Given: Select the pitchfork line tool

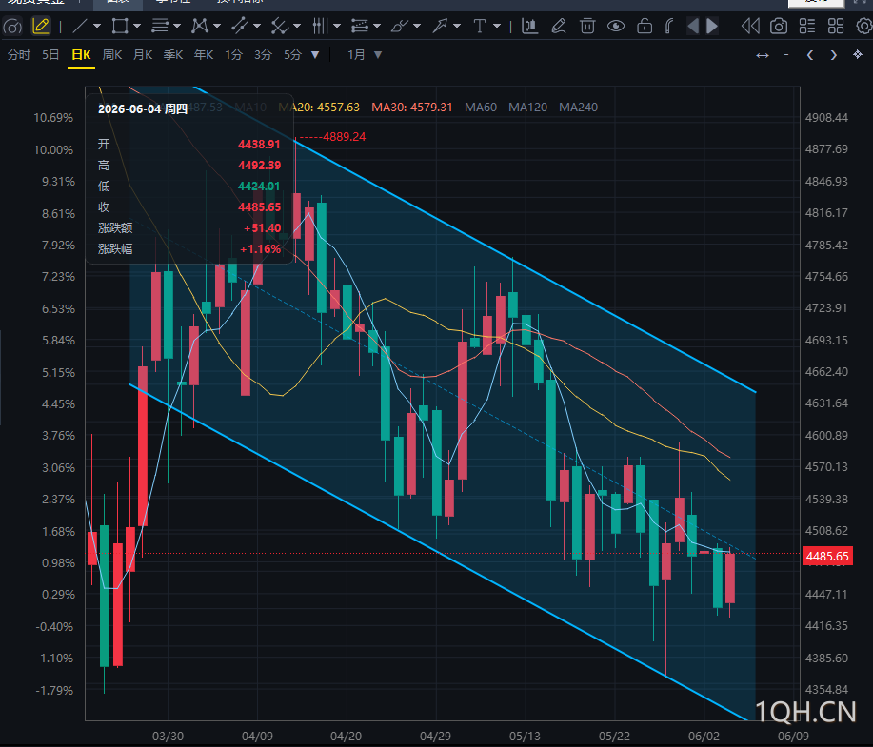Looking at the screenshot, I should tap(280, 26).
